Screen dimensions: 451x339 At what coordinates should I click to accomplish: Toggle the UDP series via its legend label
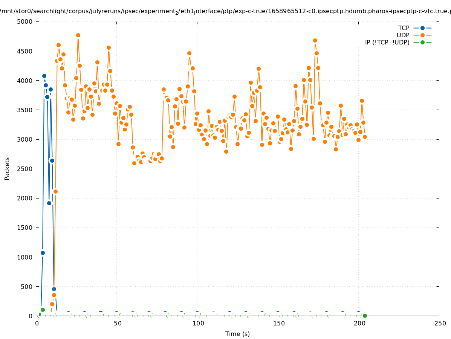(403, 35)
